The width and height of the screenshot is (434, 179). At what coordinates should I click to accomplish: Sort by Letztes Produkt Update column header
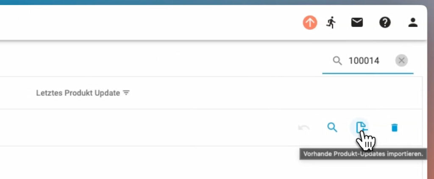coord(78,93)
